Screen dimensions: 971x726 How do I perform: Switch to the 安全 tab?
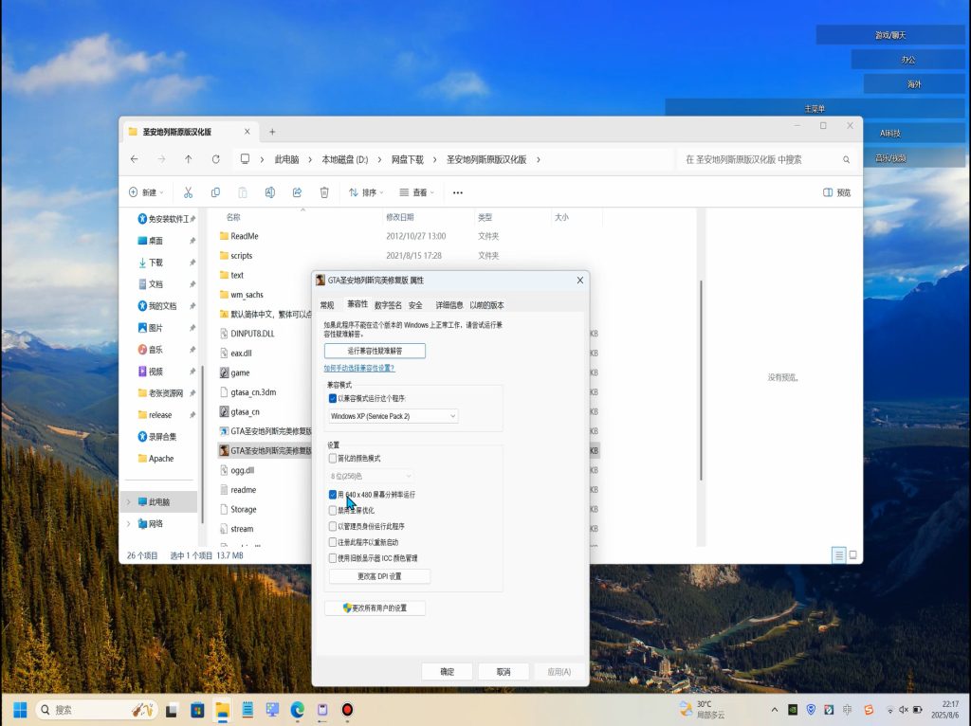[415, 305]
